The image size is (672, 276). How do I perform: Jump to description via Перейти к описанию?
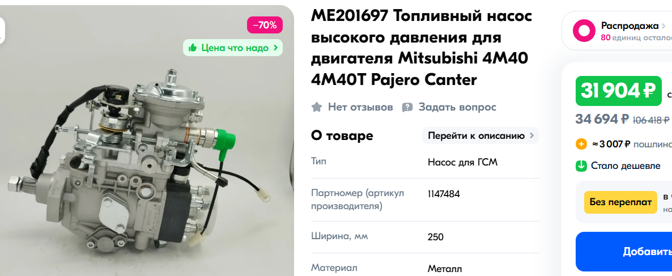(x=476, y=136)
